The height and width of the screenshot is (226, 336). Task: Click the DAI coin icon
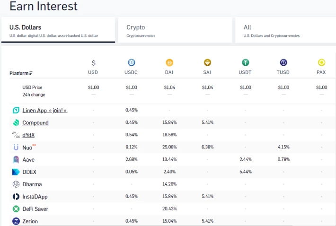169,62
